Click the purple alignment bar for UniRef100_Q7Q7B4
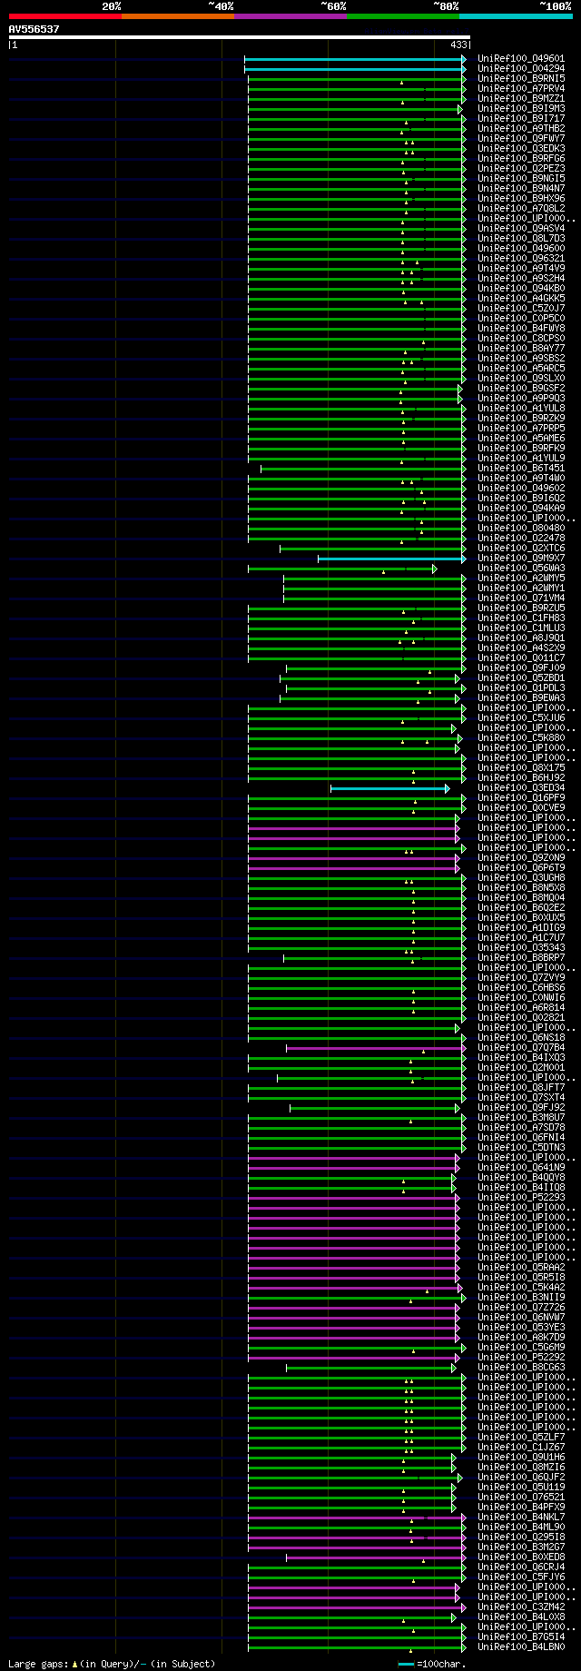 coord(376,1048)
